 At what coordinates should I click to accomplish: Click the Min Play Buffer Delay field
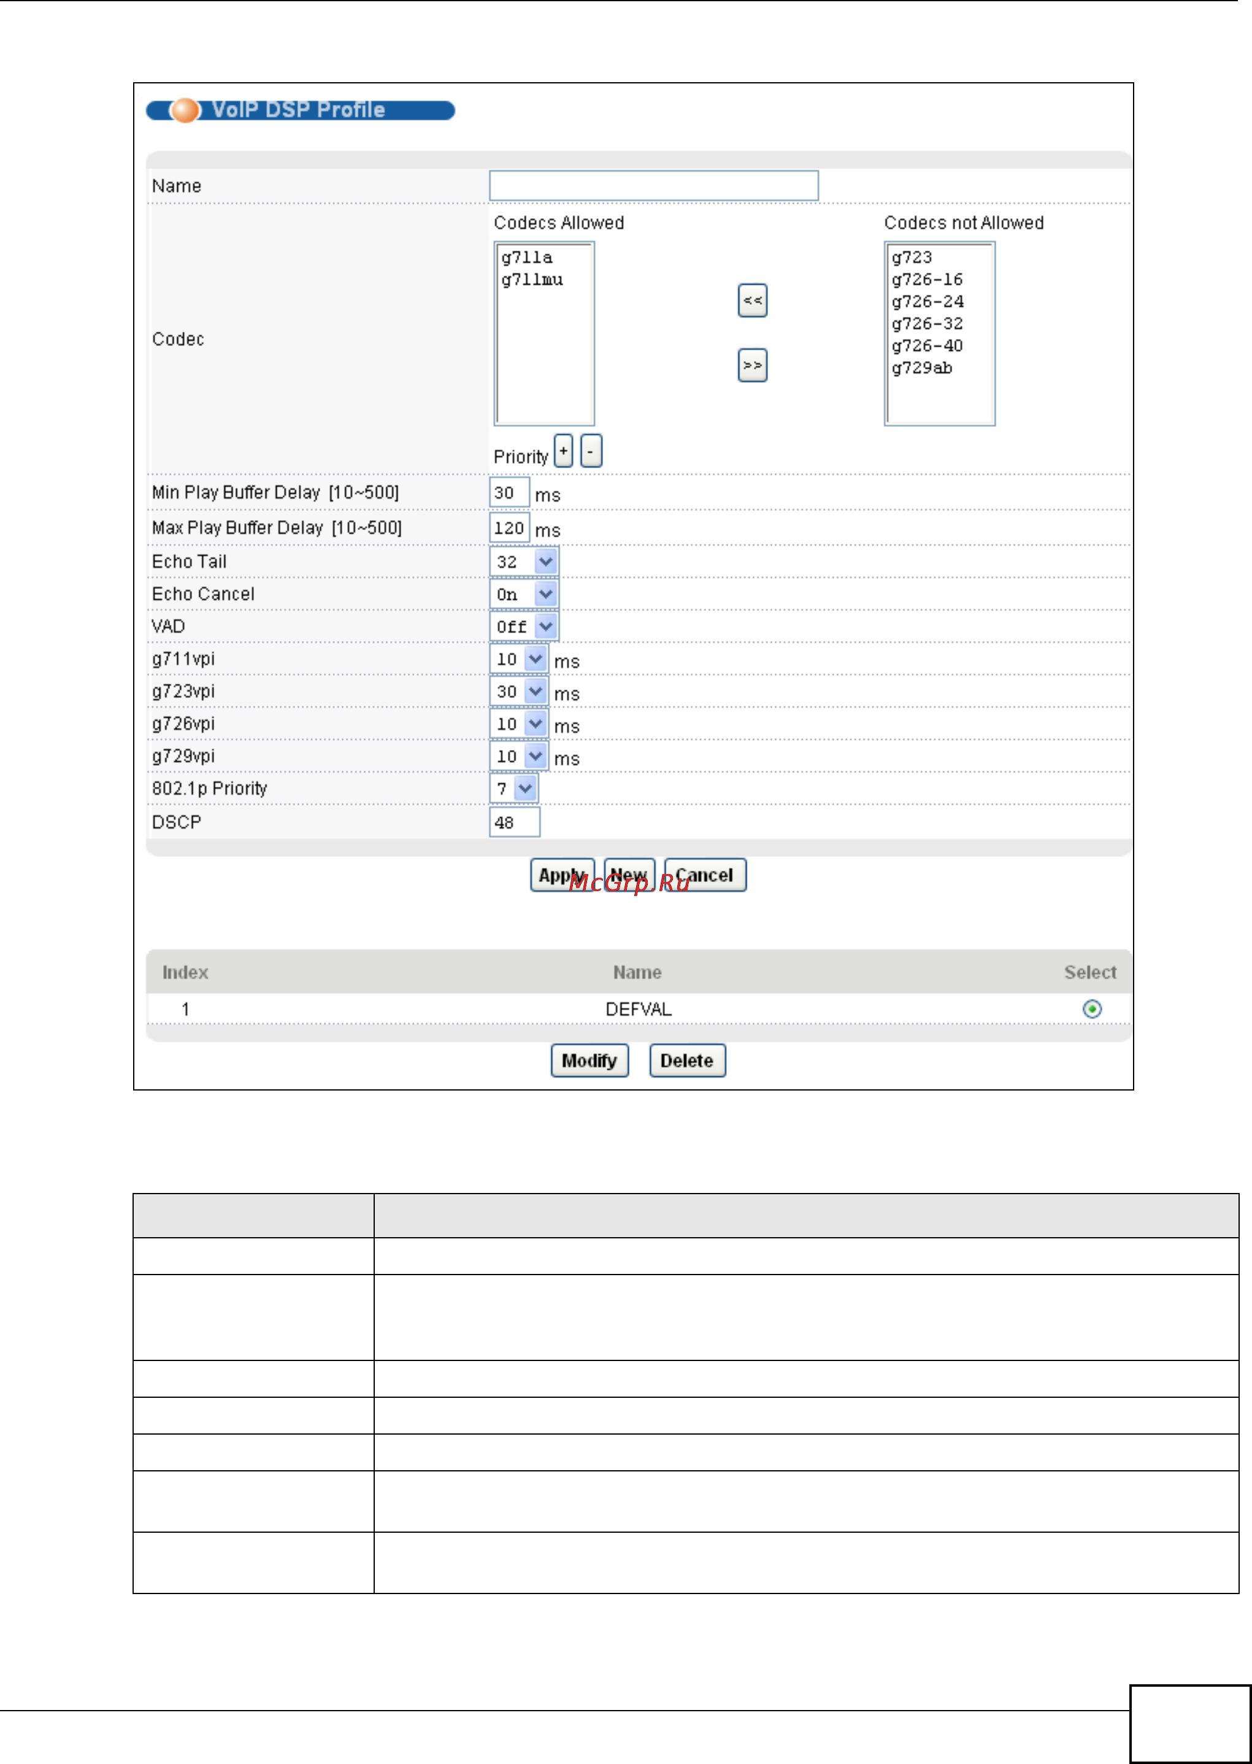[509, 493]
